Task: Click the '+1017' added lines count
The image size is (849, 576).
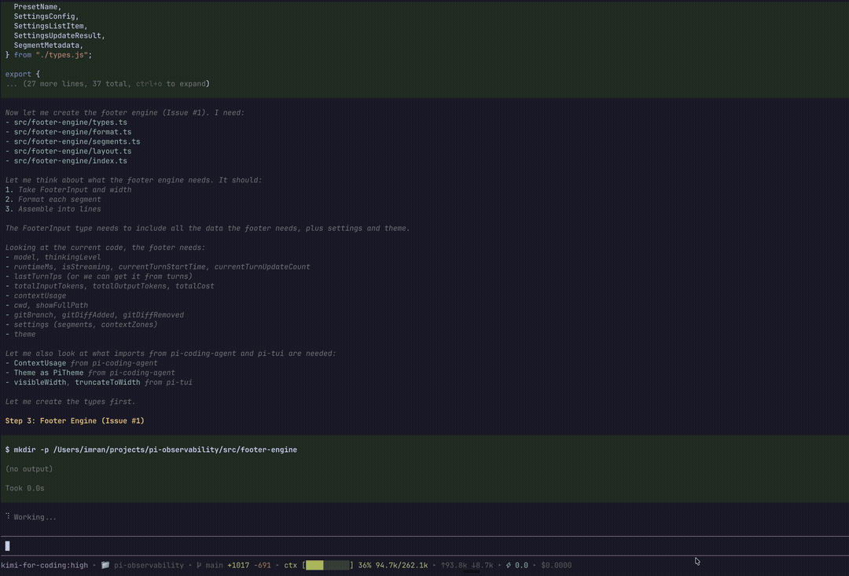Action: (x=238, y=565)
